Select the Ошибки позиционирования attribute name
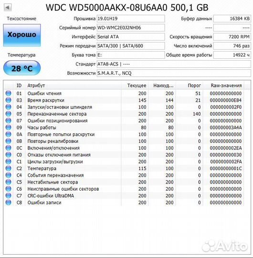The image size is (253, 258). (57, 121)
